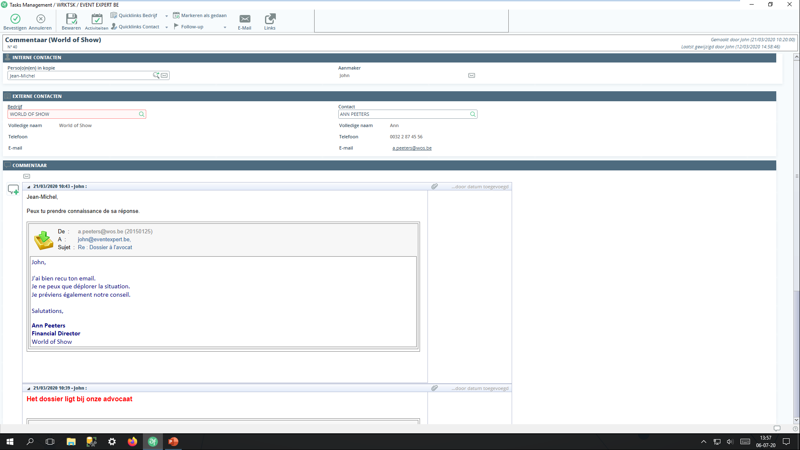
Task: Collapse the 21/03/2020 10:43 comment
Action: [x=29, y=187]
